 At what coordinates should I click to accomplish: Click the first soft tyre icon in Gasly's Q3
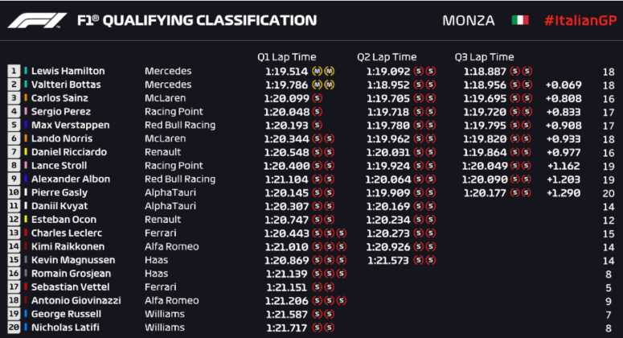(x=515, y=192)
